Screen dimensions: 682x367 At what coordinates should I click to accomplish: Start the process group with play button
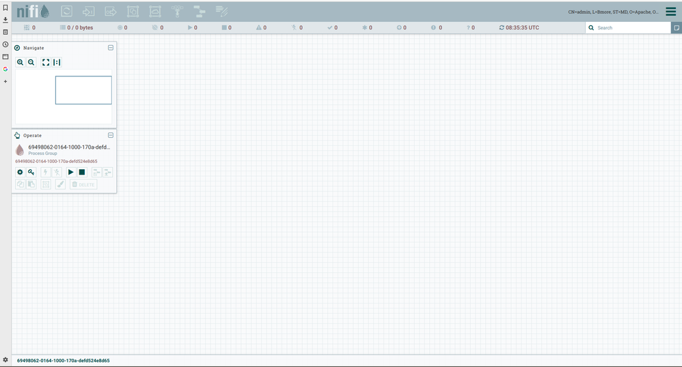click(x=70, y=172)
